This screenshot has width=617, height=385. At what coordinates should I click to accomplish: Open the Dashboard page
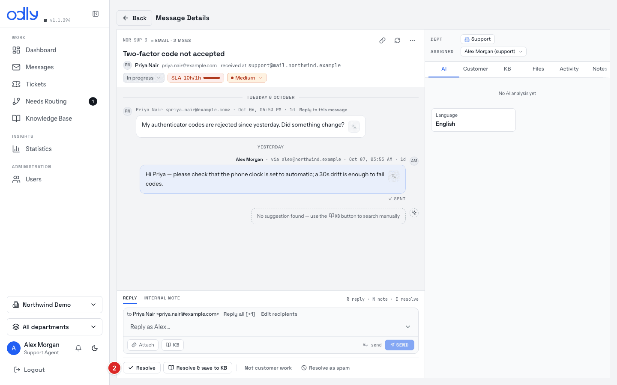point(55,50)
